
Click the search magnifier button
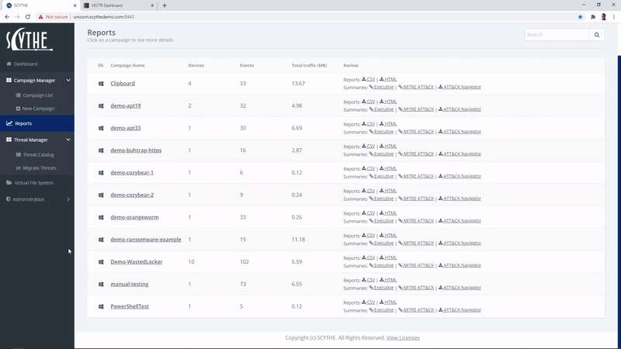coord(597,35)
